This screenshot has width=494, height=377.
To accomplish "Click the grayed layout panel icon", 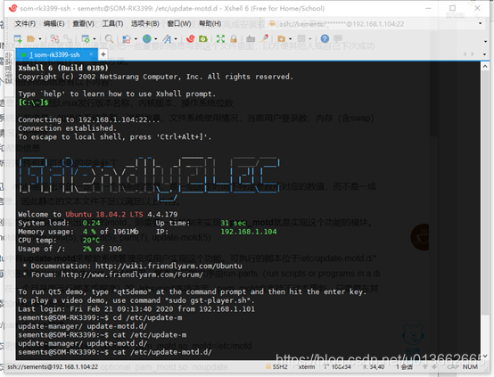I will pos(301,38).
